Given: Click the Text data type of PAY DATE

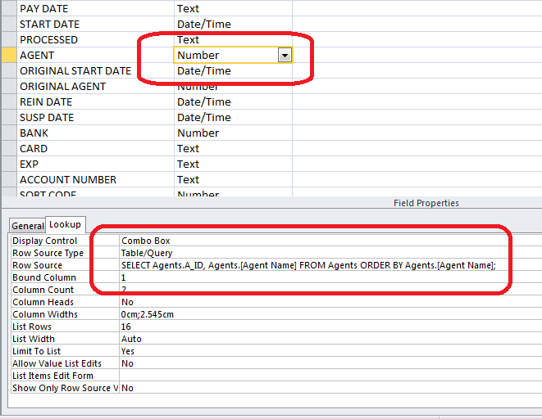Looking at the screenshot, I should click(188, 9).
